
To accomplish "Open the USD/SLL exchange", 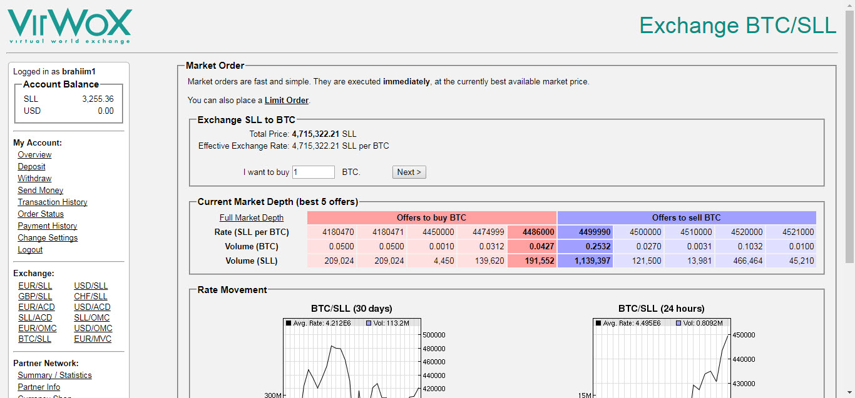I will point(91,286).
